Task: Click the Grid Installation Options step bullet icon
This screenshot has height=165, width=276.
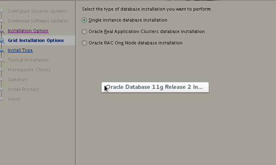Action: click(x=2, y=40)
